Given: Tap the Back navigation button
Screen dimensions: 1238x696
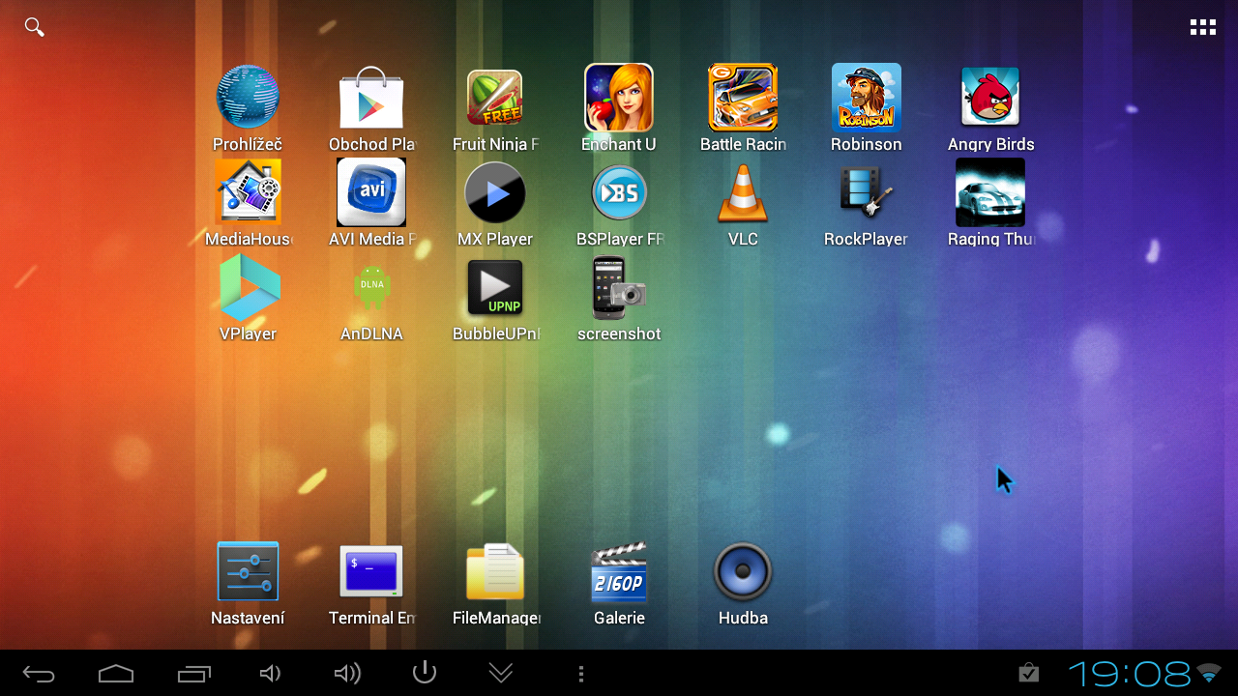Looking at the screenshot, I should click(x=39, y=674).
